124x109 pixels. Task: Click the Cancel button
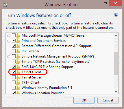click(x=108, y=100)
